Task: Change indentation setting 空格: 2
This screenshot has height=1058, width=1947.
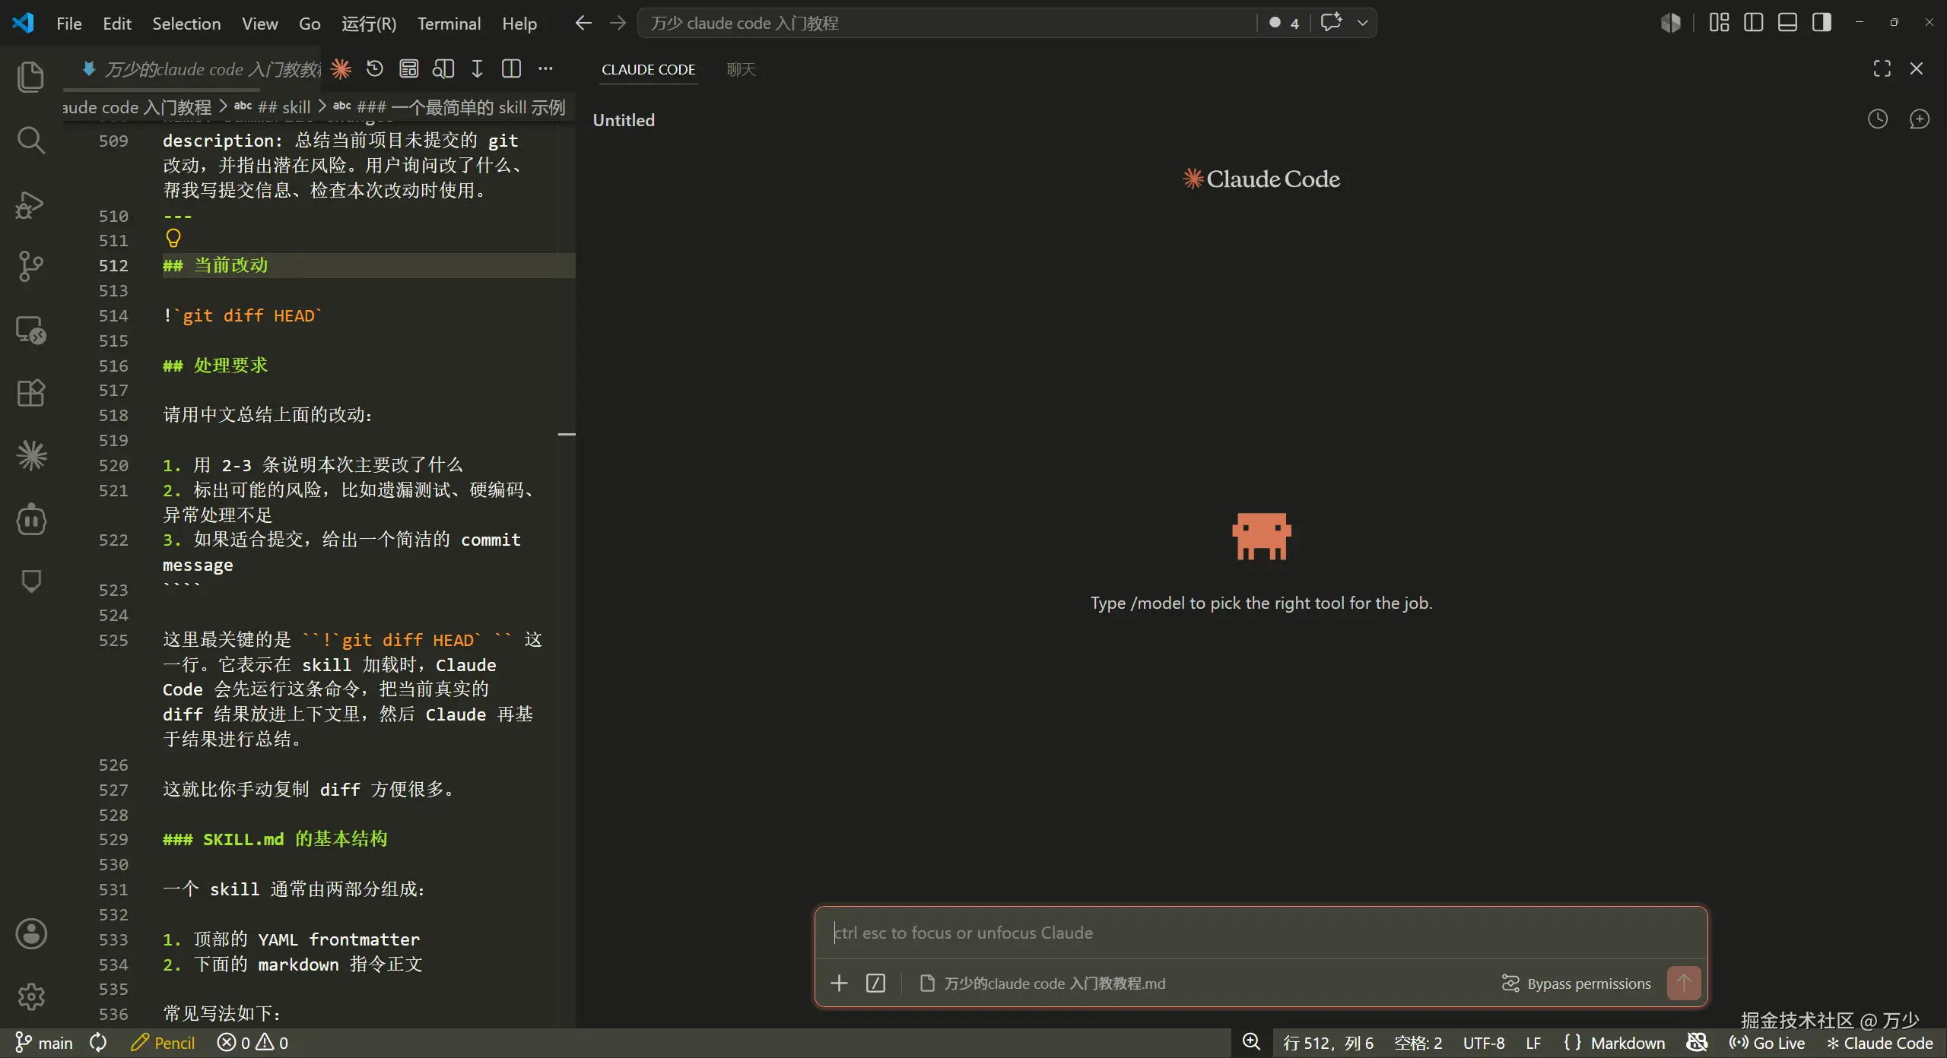Action: click(x=1418, y=1043)
